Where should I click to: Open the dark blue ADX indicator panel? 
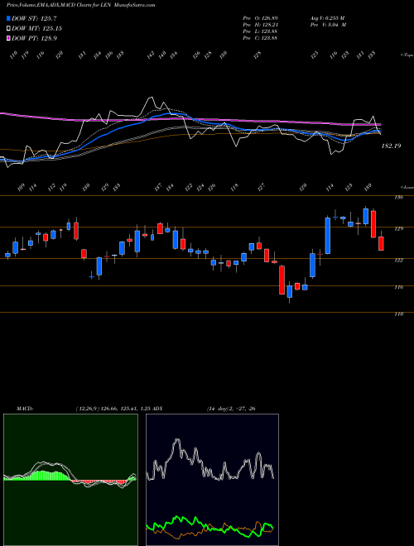(212, 480)
